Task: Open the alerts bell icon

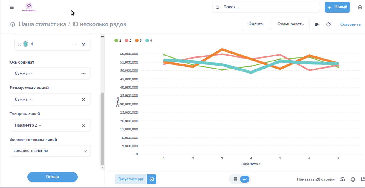Action: (x=353, y=179)
